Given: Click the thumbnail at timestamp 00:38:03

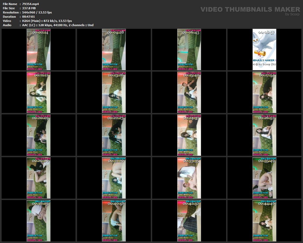Looking at the screenshot, I should pyautogui.click(x=39, y=221).
